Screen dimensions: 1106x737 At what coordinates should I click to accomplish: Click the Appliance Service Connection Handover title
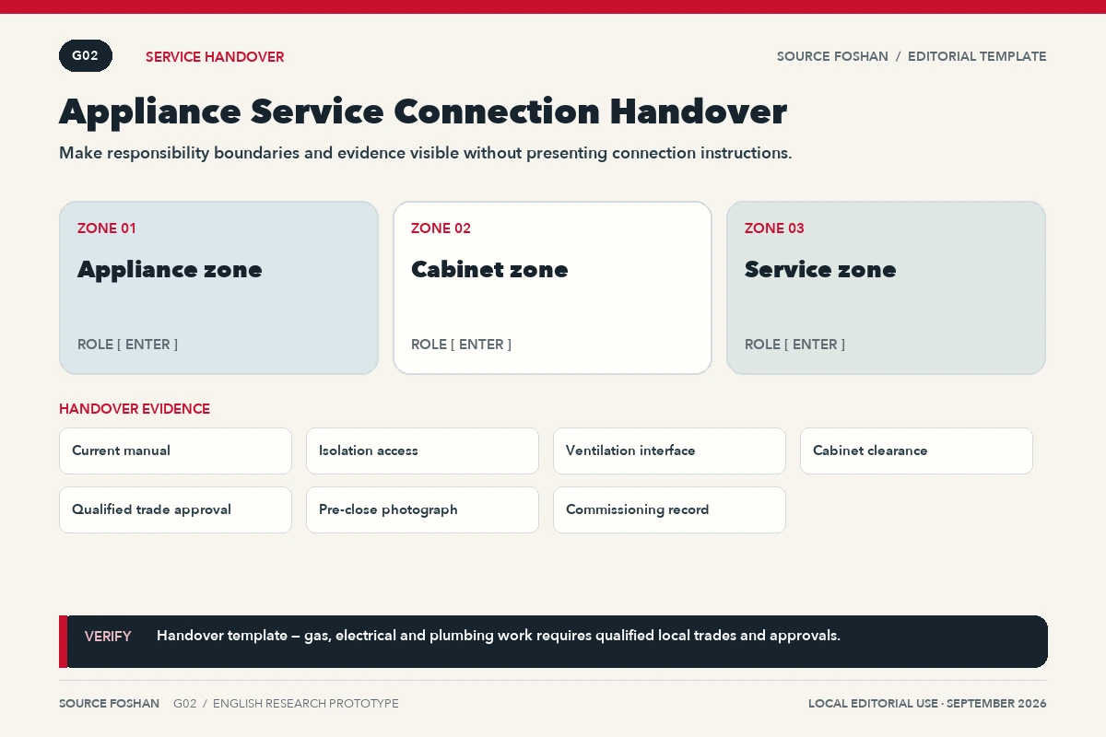point(423,111)
